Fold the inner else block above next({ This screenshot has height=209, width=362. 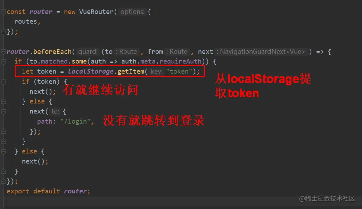(x=3, y=101)
